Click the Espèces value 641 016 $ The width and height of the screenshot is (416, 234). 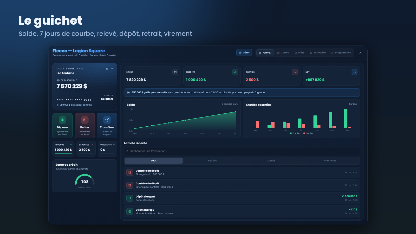tap(107, 99)
